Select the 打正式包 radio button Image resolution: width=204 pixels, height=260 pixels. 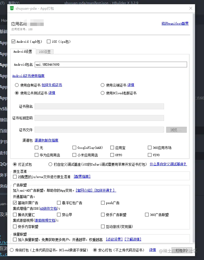coord(15,164)
